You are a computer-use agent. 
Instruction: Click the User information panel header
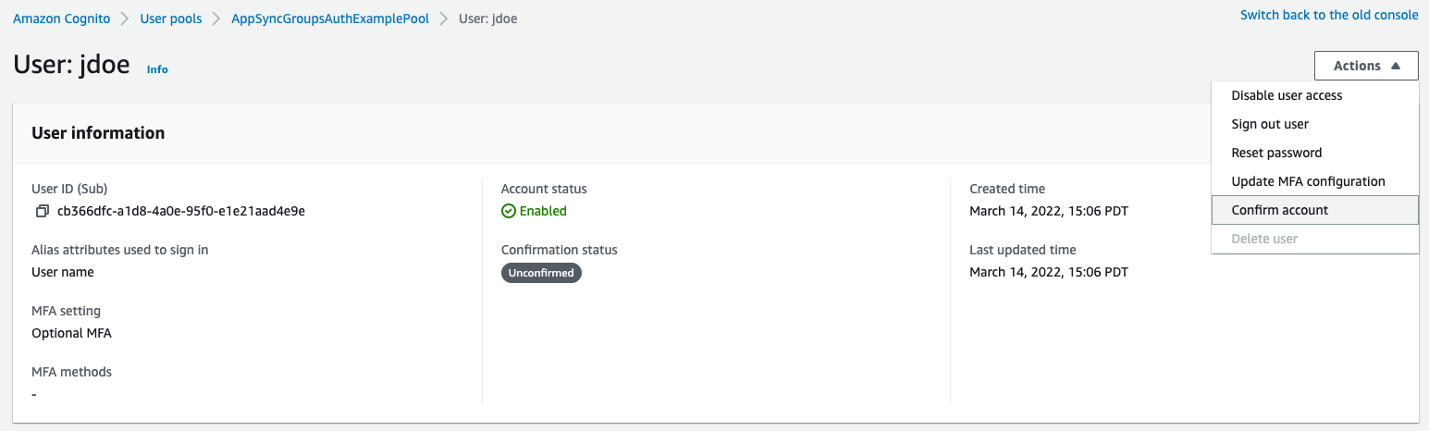[x=98, y=133]
